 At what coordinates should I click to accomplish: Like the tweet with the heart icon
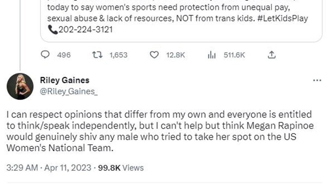pyautogui.click(x=154, y=55)
